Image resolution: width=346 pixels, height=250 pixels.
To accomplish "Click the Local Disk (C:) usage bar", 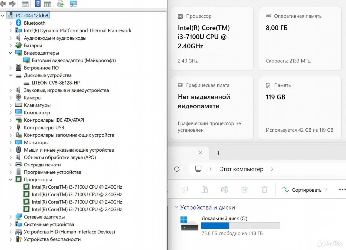I will tap(241, 226).
